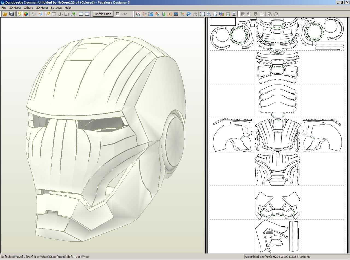Select the text tool T icon
Screen dimensions: 350x260
click(169, 14)
